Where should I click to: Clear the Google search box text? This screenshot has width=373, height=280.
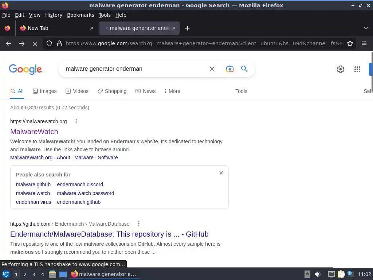tap(212, 69)
